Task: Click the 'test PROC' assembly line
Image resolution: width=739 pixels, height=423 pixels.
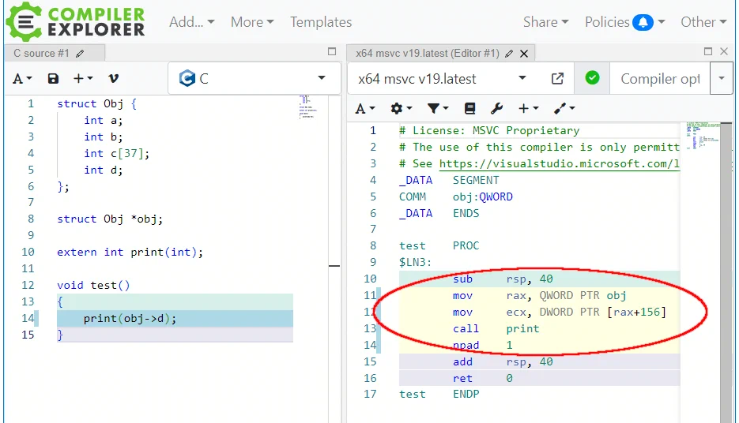Action: point(439,245)
